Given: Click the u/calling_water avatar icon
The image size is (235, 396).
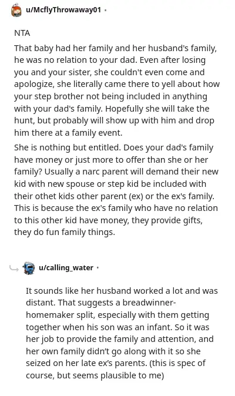Looking at the screenshot, I should click(29, 268).
